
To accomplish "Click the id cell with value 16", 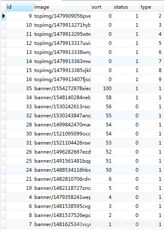I will click(19, 79).
